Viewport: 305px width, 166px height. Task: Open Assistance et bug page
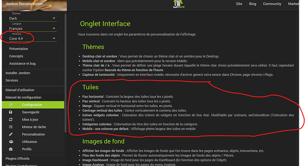23,63
